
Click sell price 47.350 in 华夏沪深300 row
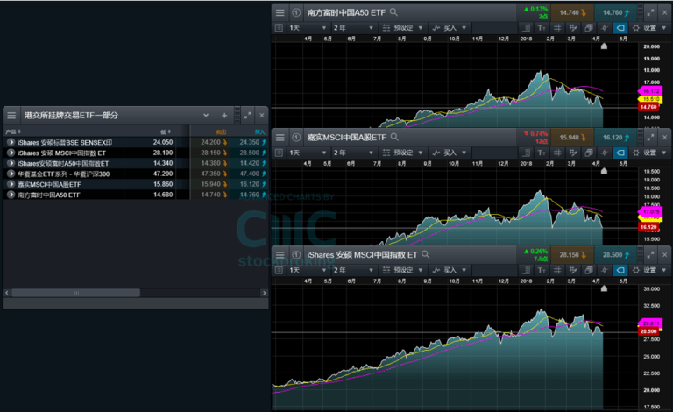point(210,174)
